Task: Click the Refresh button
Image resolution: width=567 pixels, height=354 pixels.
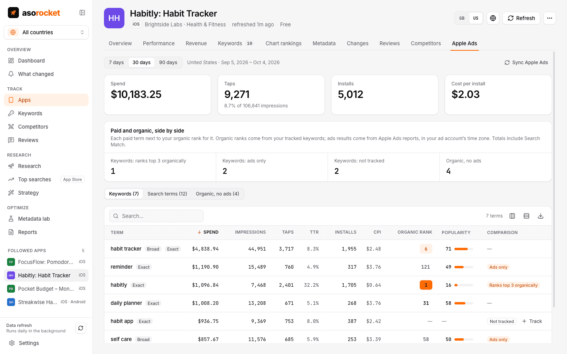Action: [521, 18]
